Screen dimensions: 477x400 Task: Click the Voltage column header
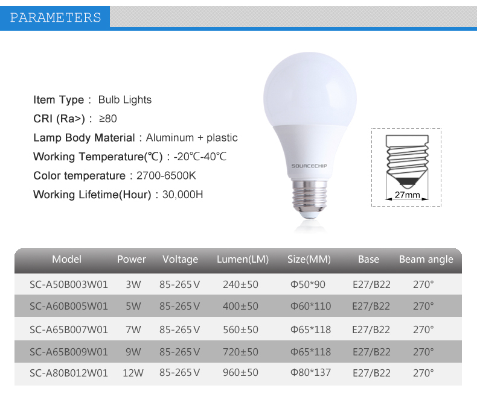[x=180, y=260]
